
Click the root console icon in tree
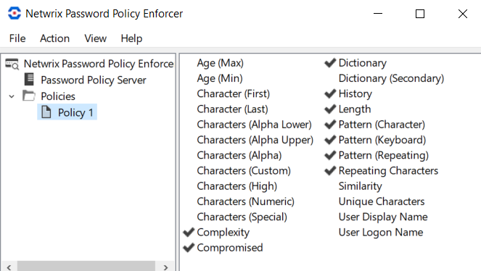coord(12,64)
